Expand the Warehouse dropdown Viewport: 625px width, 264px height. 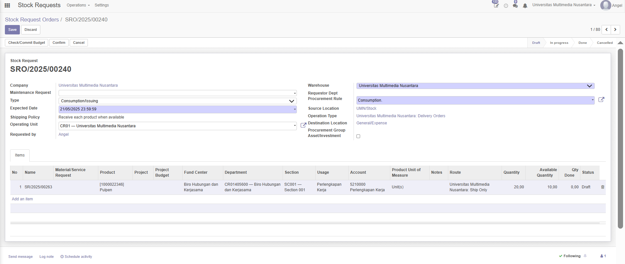475,86
